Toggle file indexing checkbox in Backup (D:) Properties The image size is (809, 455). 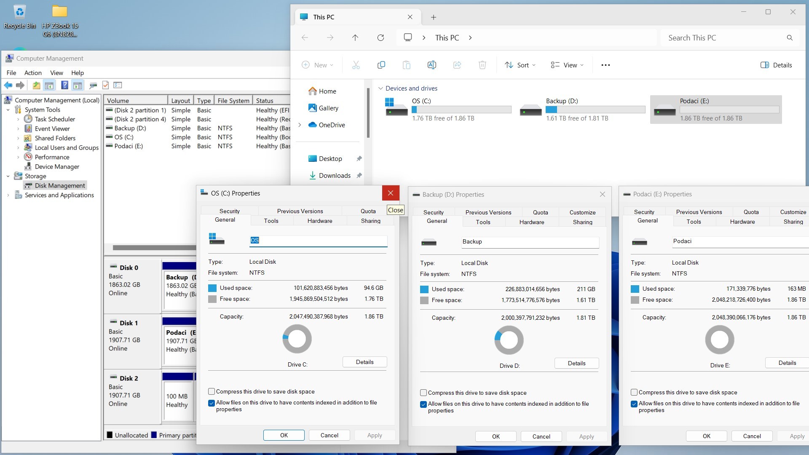(423, 404)
